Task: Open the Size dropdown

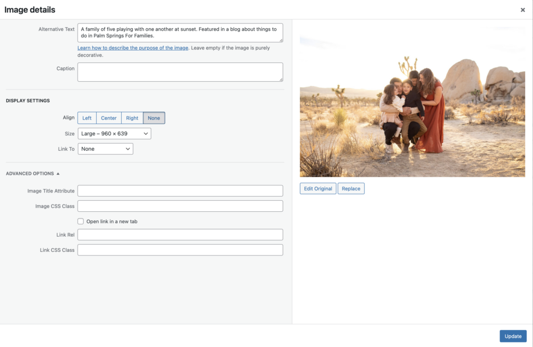Action: [x=114, y=134]
